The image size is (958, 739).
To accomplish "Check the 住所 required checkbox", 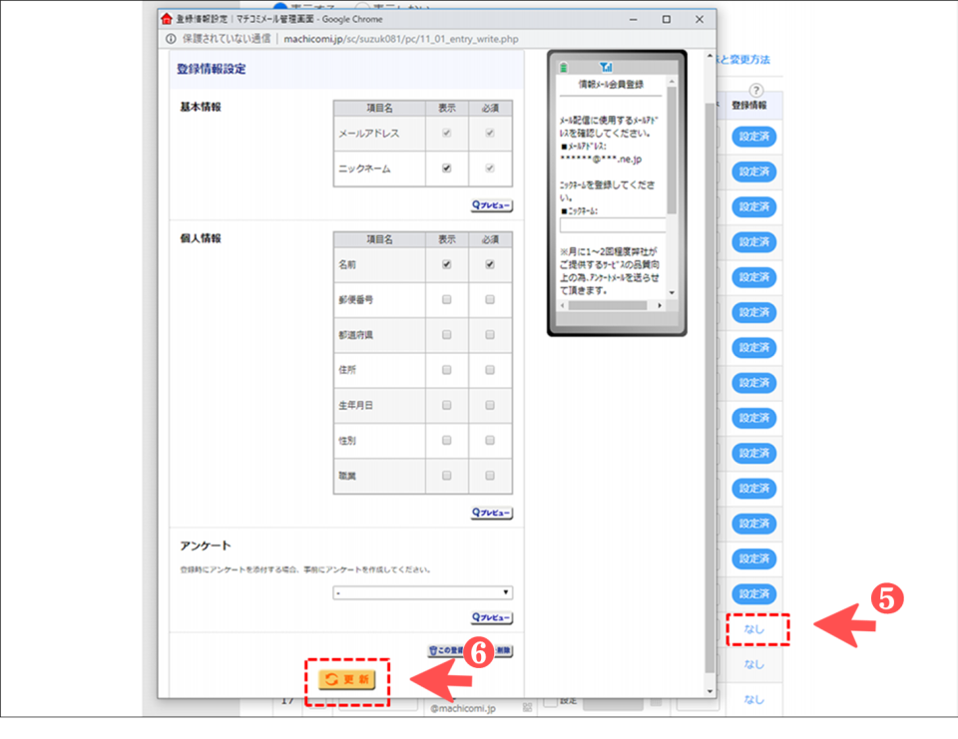I will coord(490,370).
